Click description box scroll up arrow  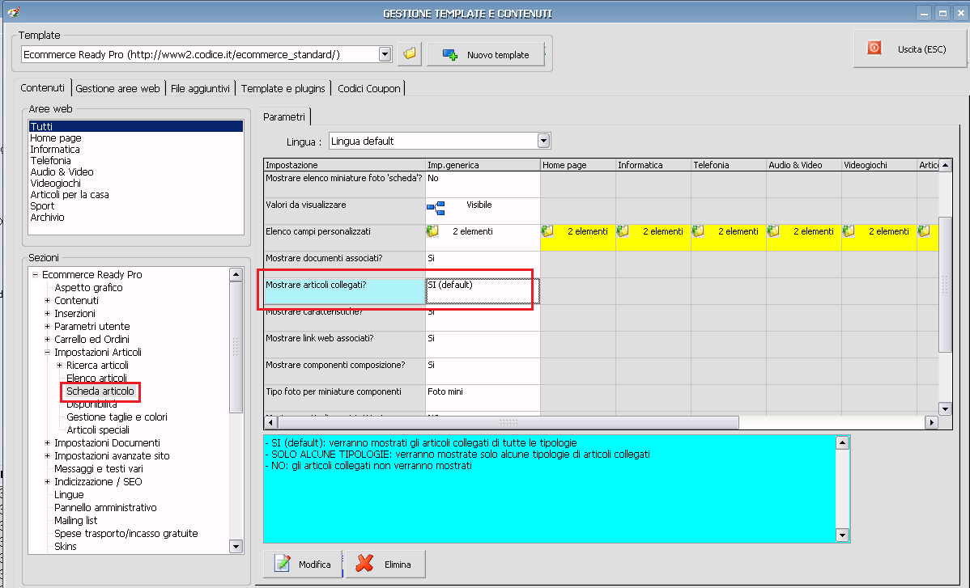pyautogui.click(x=842, y=442)
